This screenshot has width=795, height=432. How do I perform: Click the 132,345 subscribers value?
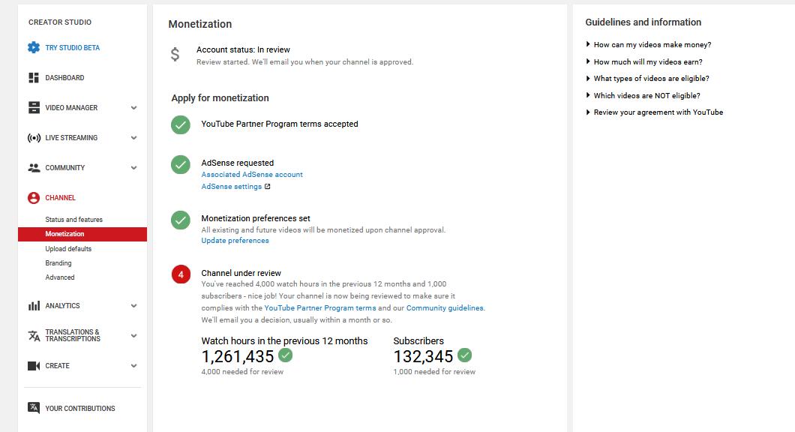(423, 356)
